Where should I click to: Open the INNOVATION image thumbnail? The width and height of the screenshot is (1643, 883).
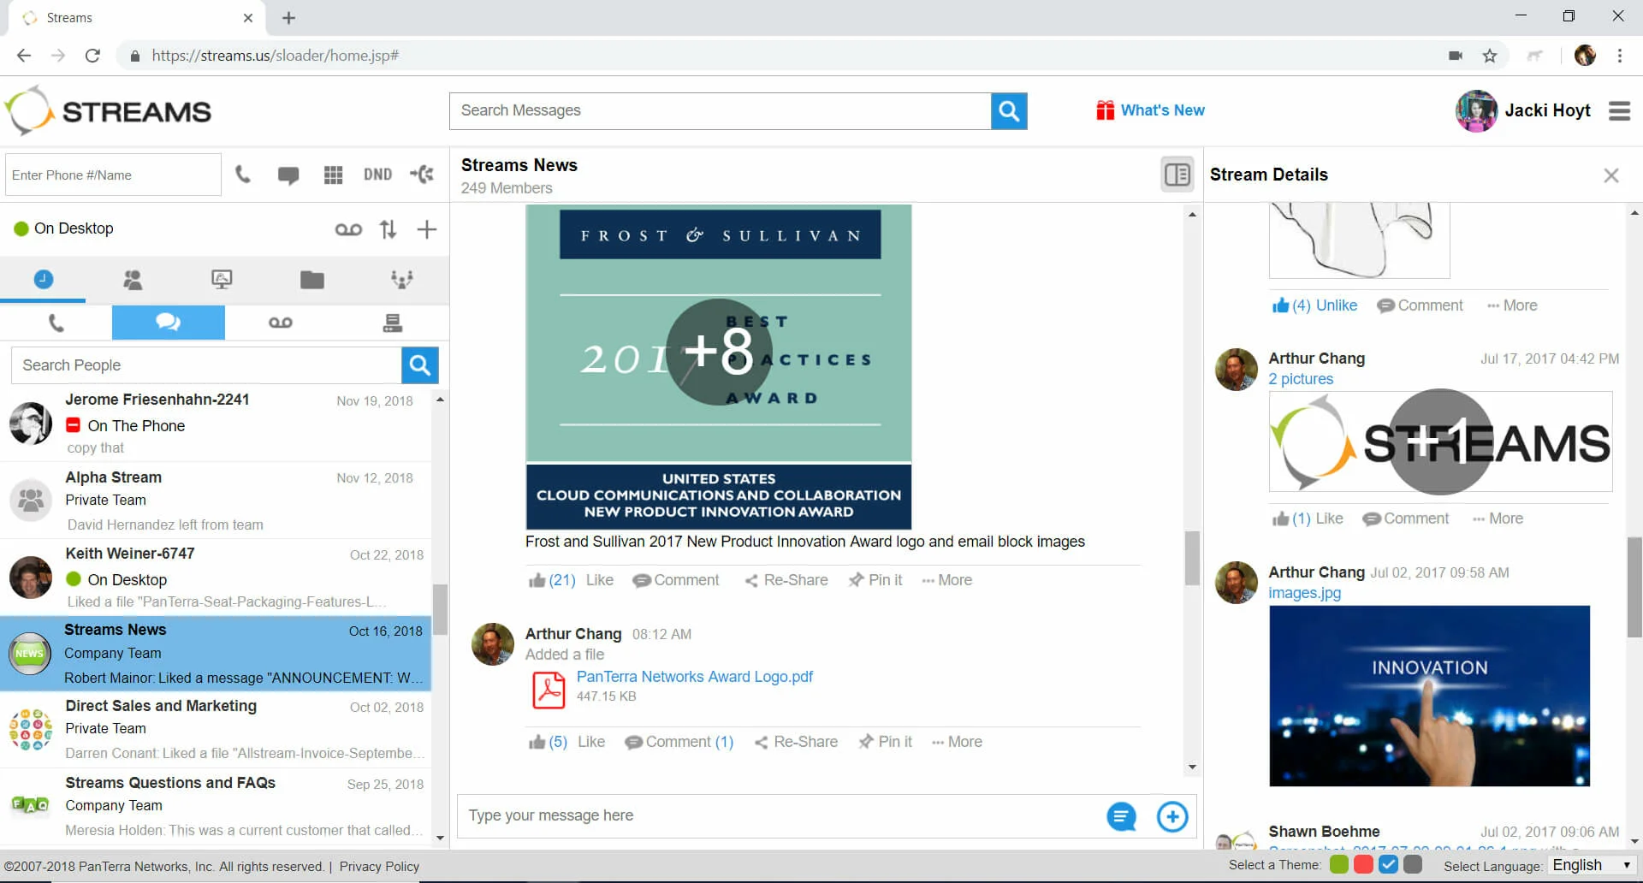coord(1429,696)
